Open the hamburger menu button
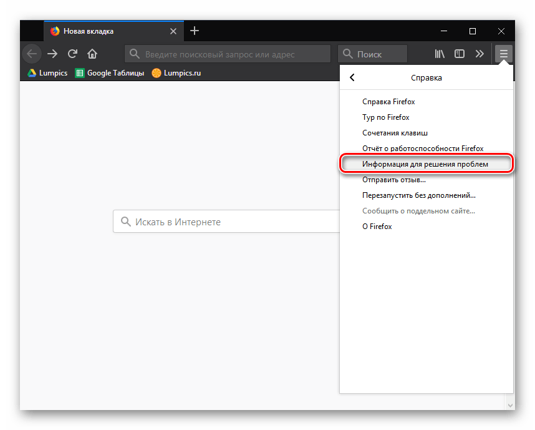The image size is (535, 430). click(503, 54)
